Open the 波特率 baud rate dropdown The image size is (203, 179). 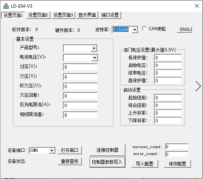[135, 30]
